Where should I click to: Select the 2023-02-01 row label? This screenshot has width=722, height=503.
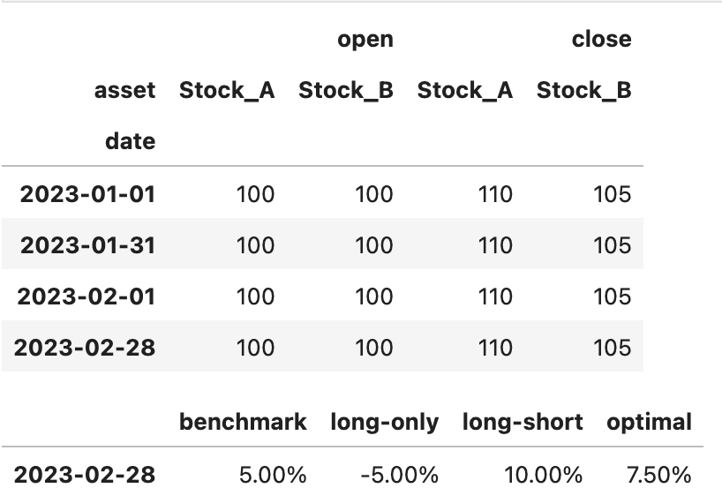(x=86, y=297)
